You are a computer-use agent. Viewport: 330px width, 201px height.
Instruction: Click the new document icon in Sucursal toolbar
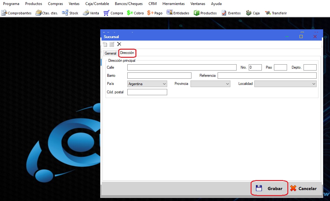coord(105,44)
